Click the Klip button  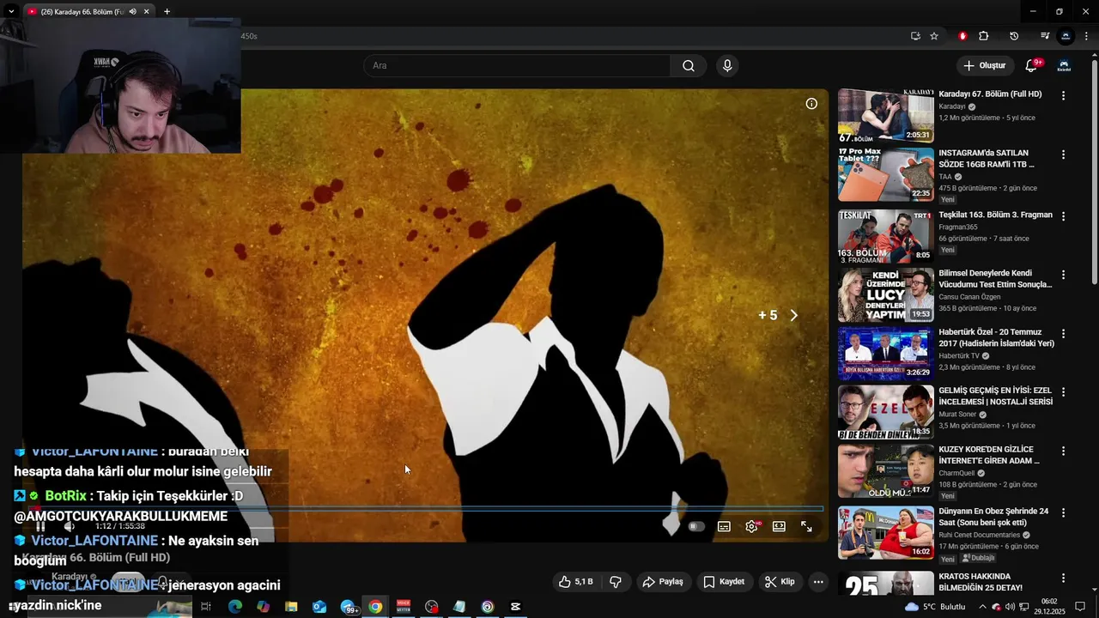(780, 582)
